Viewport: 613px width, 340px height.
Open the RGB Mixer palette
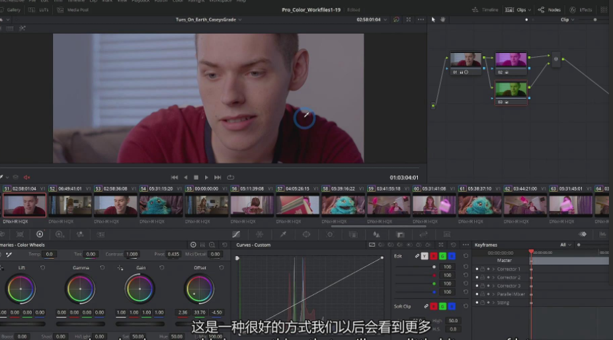click(80, 234)
